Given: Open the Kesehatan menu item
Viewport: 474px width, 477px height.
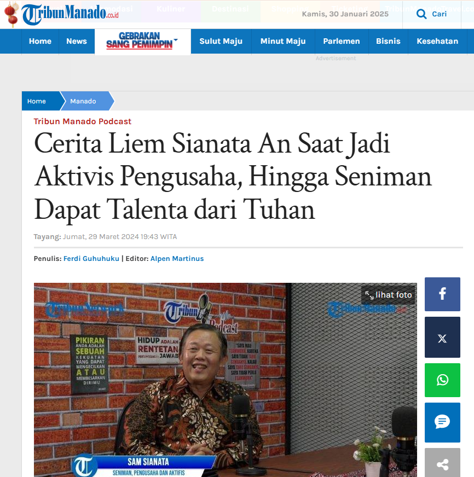Looking at the screenshot, I should (x=437, y=41).
